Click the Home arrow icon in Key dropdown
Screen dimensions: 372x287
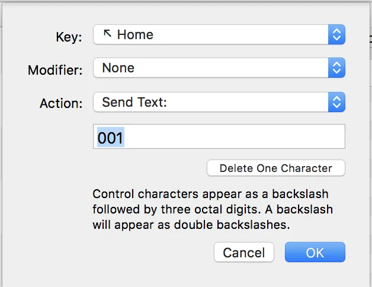point(108,34)
